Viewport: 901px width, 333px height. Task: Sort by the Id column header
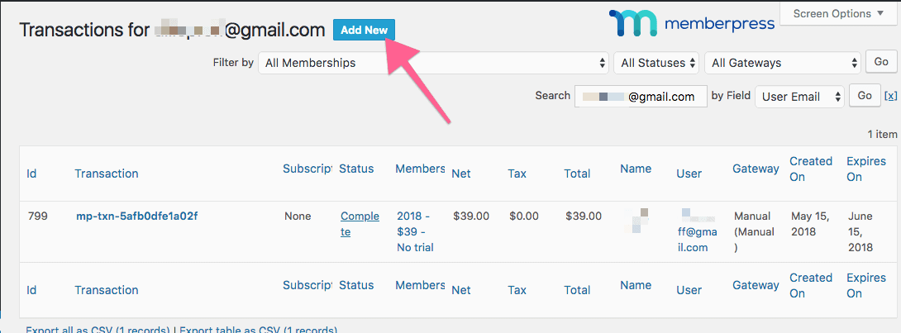(x=31, y=174)
